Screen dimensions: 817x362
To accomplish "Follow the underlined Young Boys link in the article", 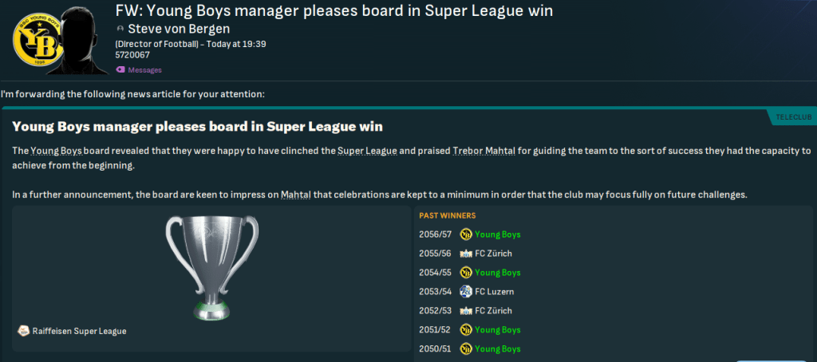I will [x=53, y=151].
